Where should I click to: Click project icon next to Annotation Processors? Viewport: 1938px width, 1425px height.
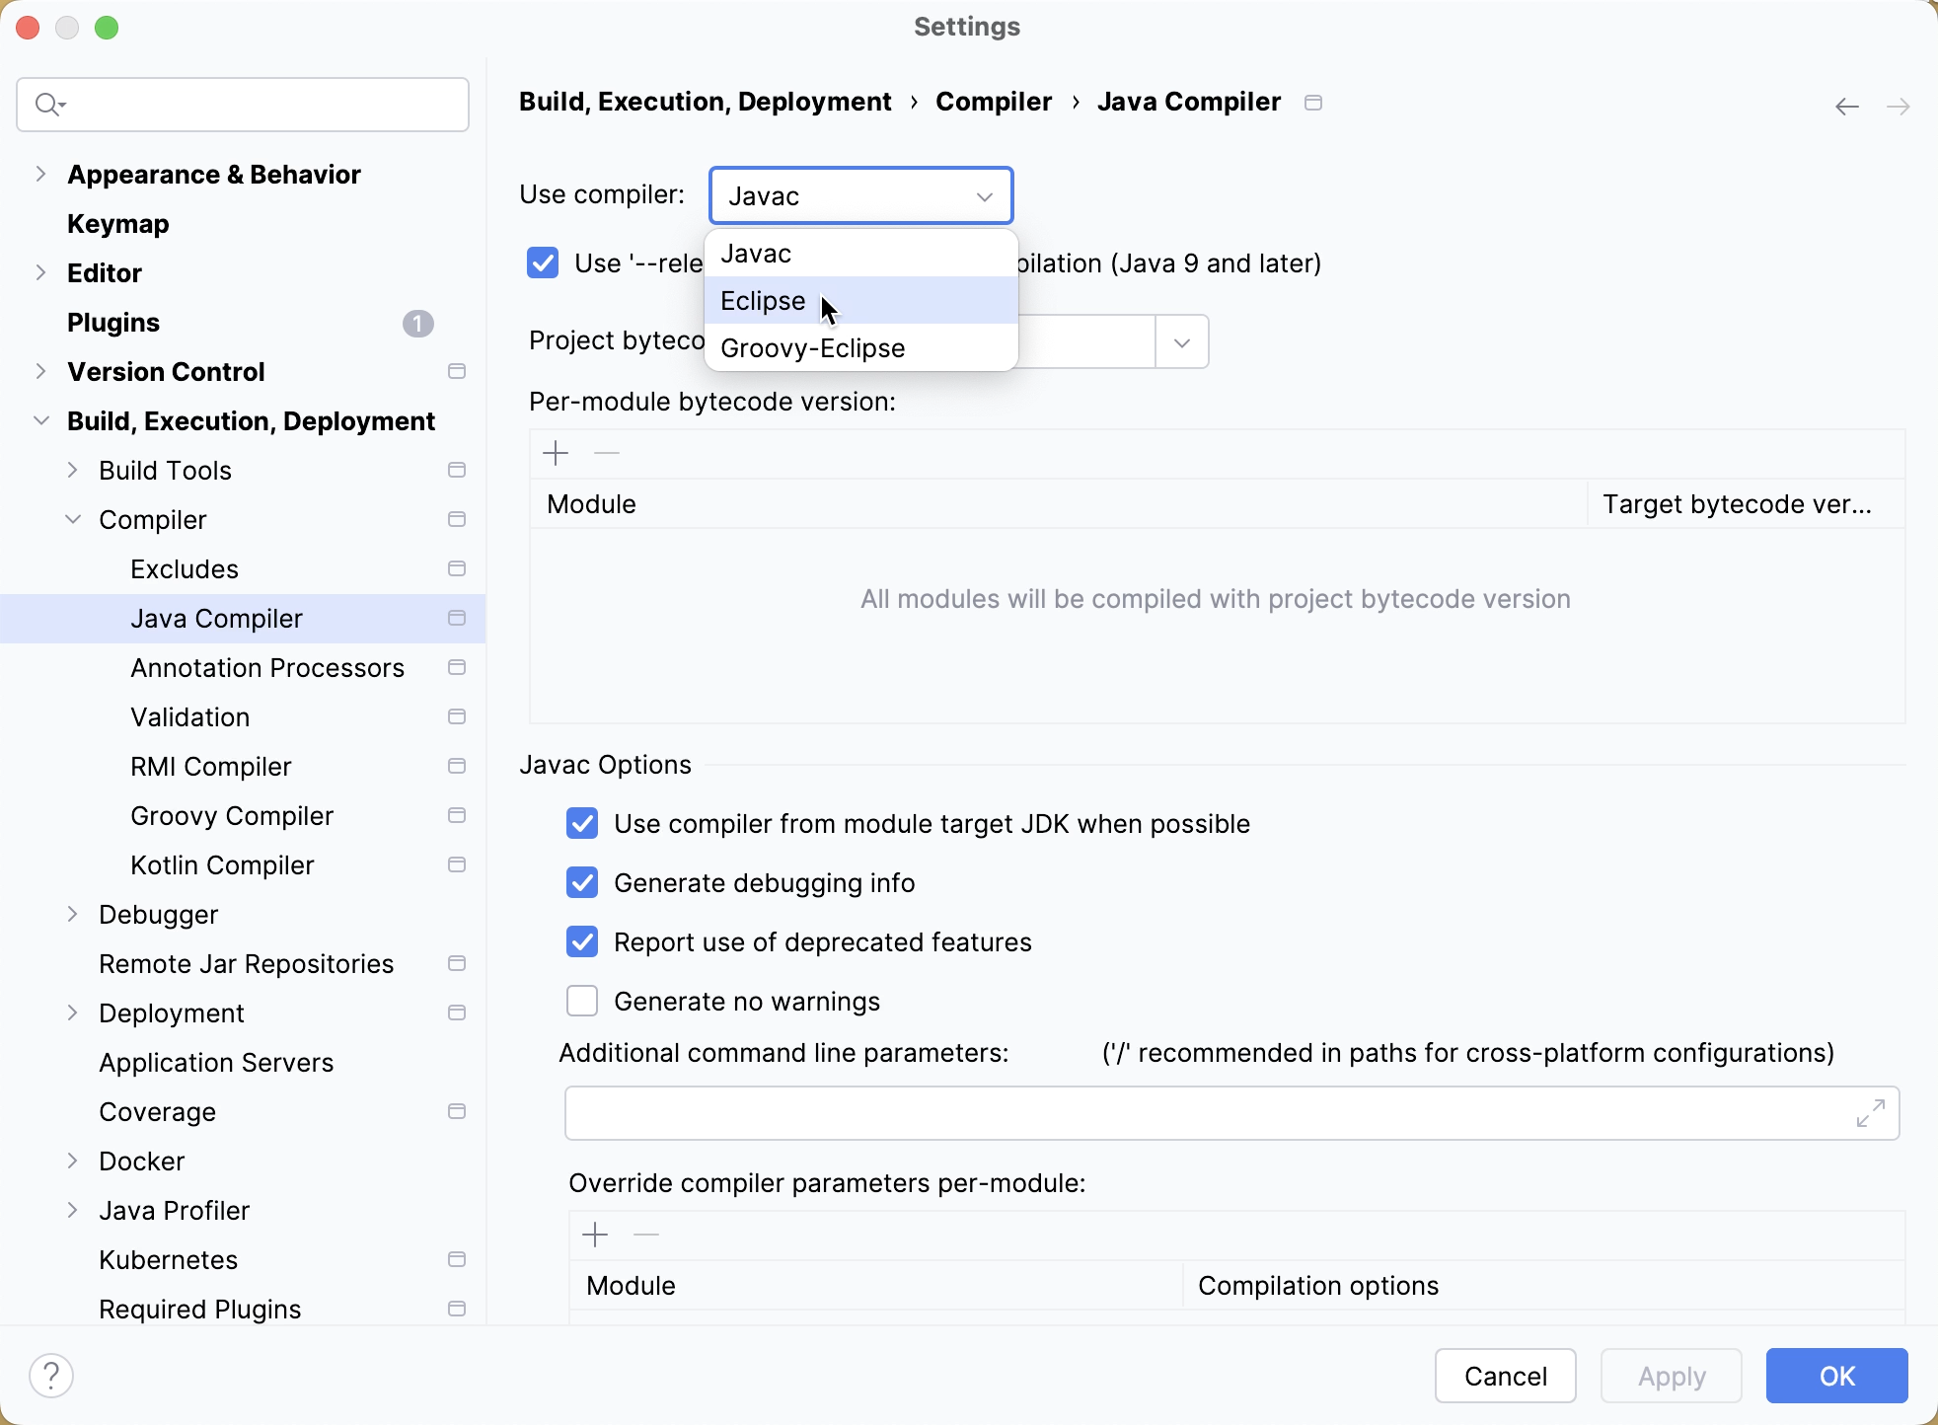[457, 667]
